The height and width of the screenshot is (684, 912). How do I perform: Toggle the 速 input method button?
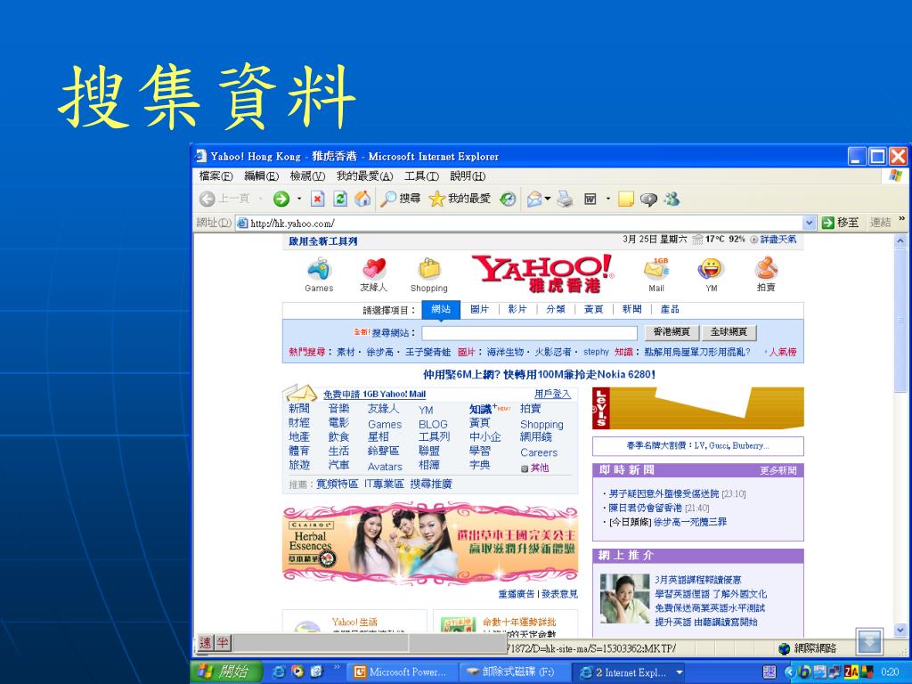coord(206,642)
